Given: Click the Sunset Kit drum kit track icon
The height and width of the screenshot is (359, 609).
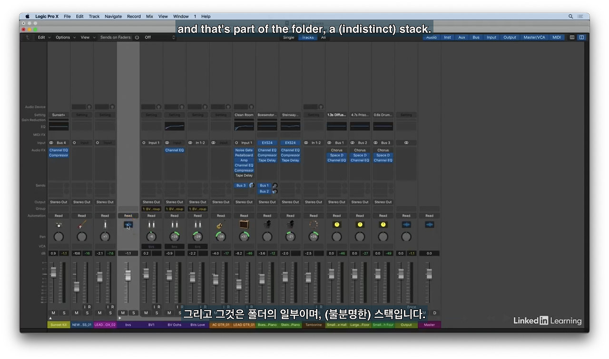Looking at the screenshot, I should tap(59, 225).
